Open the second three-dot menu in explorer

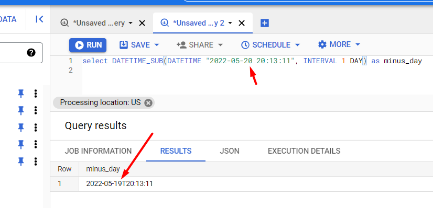coord(35,111)
